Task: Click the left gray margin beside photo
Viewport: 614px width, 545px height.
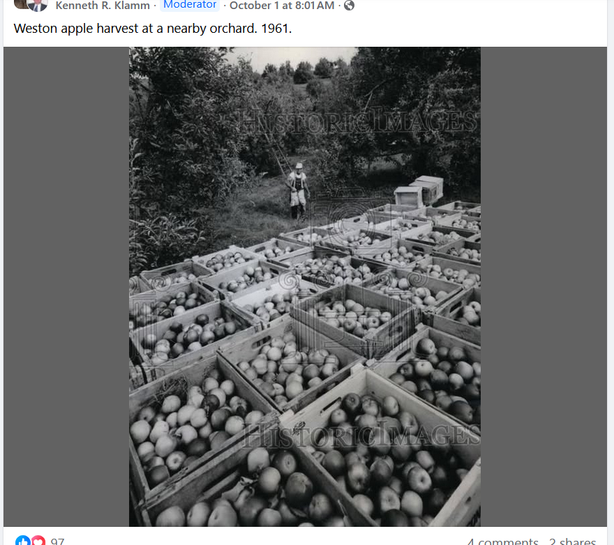Action: click(66, 287)
